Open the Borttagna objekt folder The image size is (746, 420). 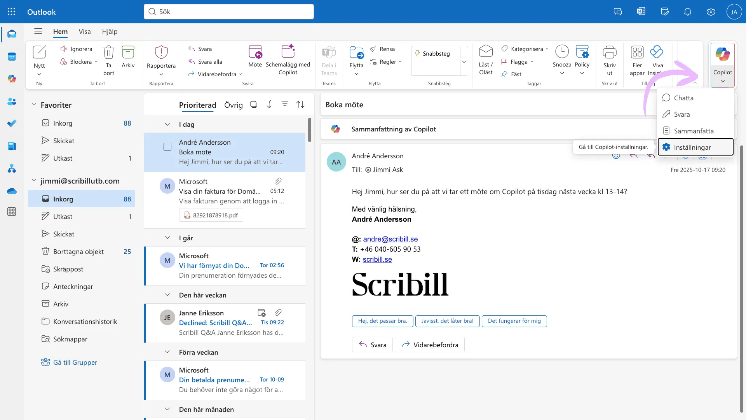[x=82, y=252]
